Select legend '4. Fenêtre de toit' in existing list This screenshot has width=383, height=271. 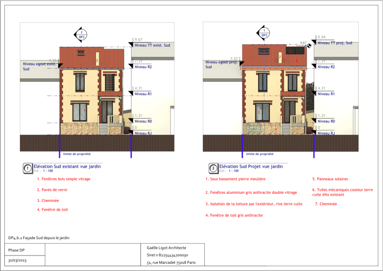[x=52, y=210]
